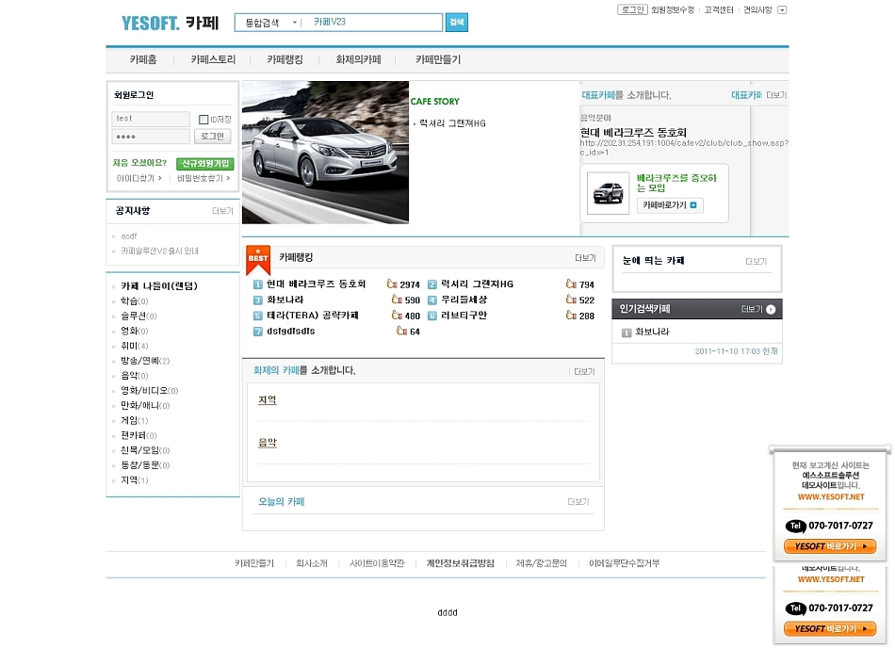Open the 건의사항 link
The width and height of the screenshot is (895, 649).
757,9
